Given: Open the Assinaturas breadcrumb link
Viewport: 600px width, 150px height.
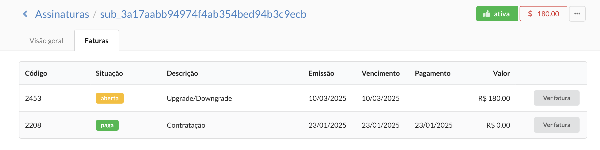Looking at the screenshot, I should click(62, 14).
